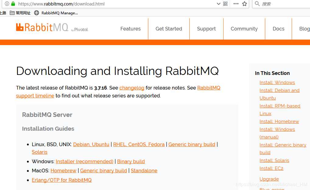Open the MacOS Generic binary build link
The width and height of the screenshot is (310, 190).
coord(104,171)
